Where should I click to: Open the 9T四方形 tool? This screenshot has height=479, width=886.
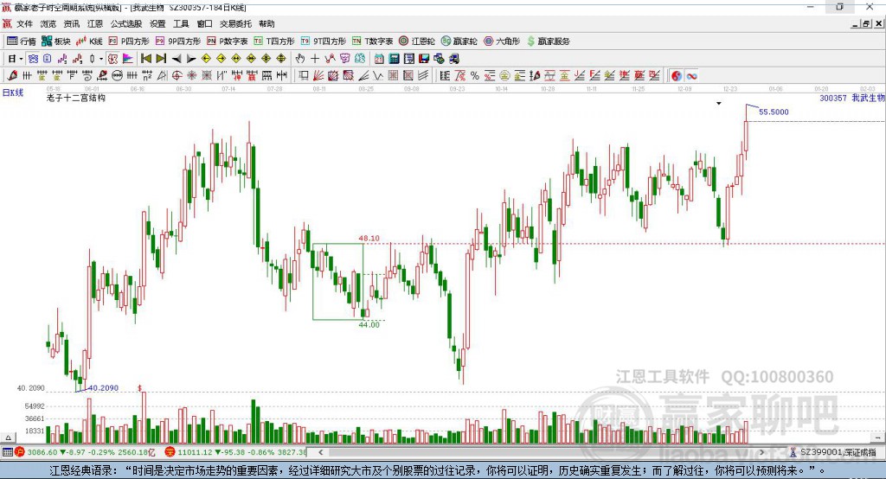click(x=324, y=42)
